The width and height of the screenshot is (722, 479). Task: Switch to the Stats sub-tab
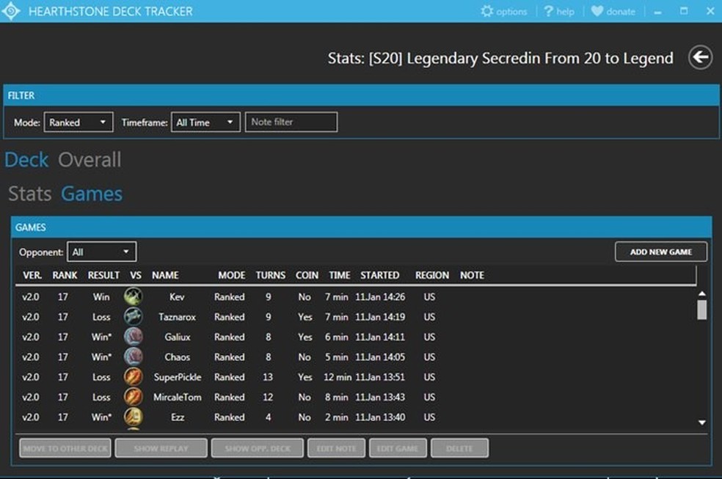[30, 194]
